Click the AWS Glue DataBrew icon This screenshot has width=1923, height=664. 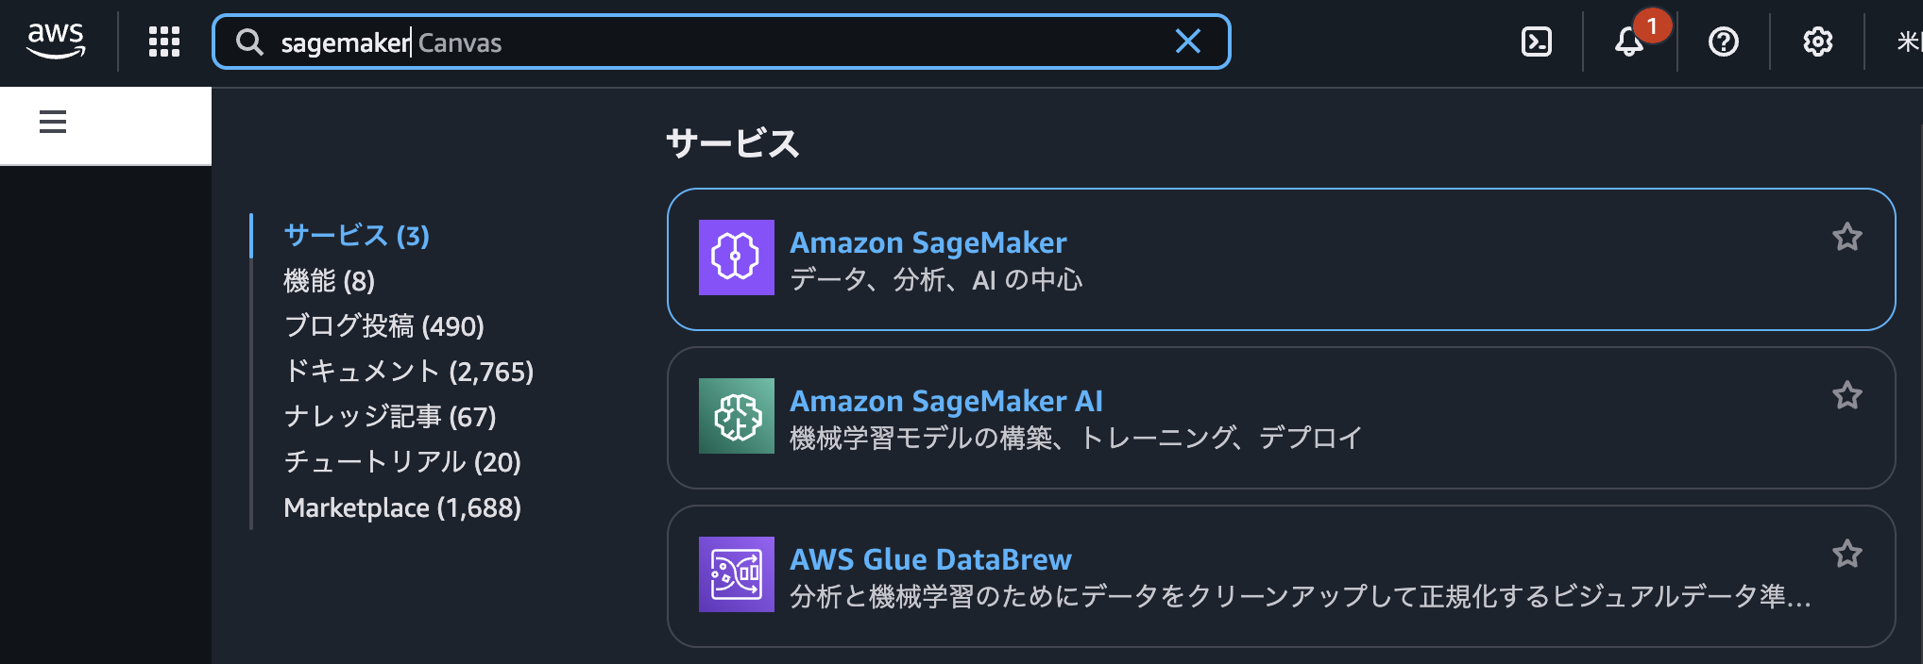[736, 574]
